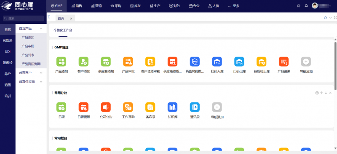Select 药监局 in the left navigation

point(8,40)
